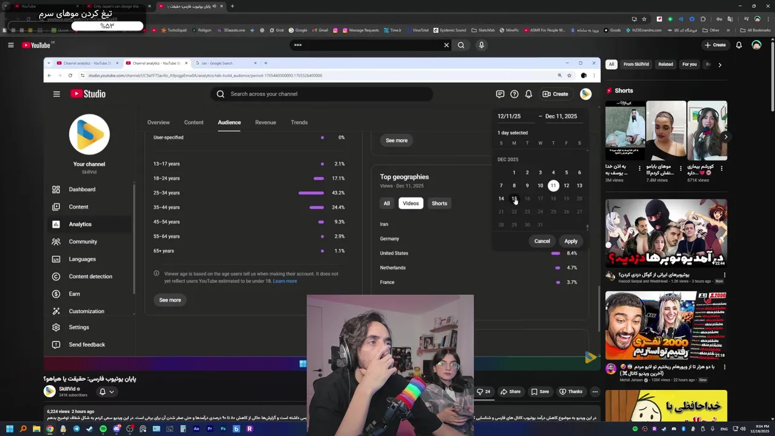Click See more under viewer age
Image resolution: width=775 pixels, height=436 pixels.
click(x=170, y=300)
